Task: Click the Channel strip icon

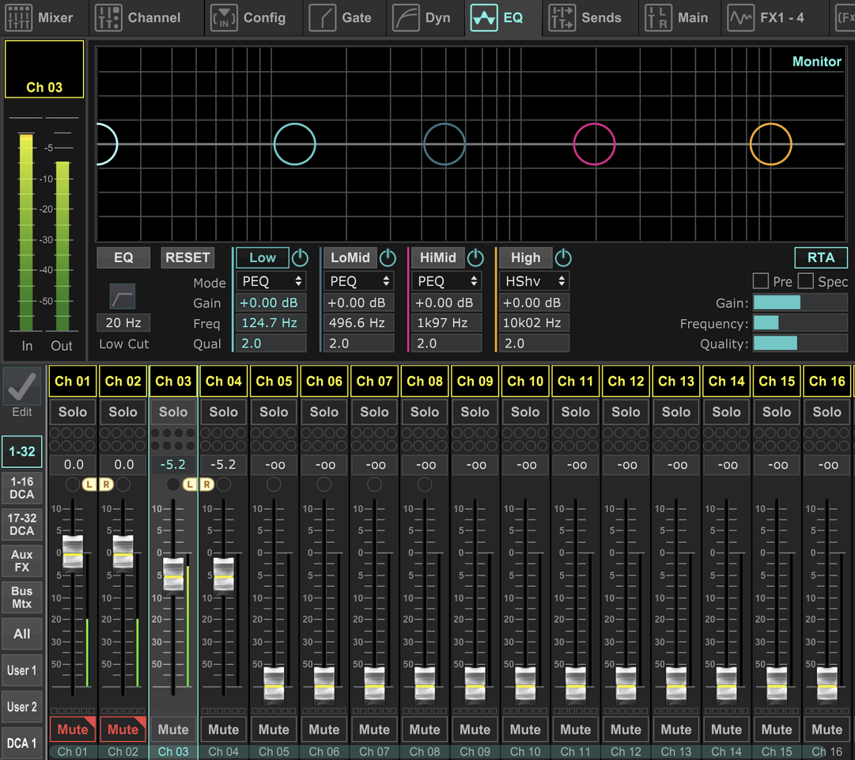Action: pyautogui.click(x=108, y=17)
